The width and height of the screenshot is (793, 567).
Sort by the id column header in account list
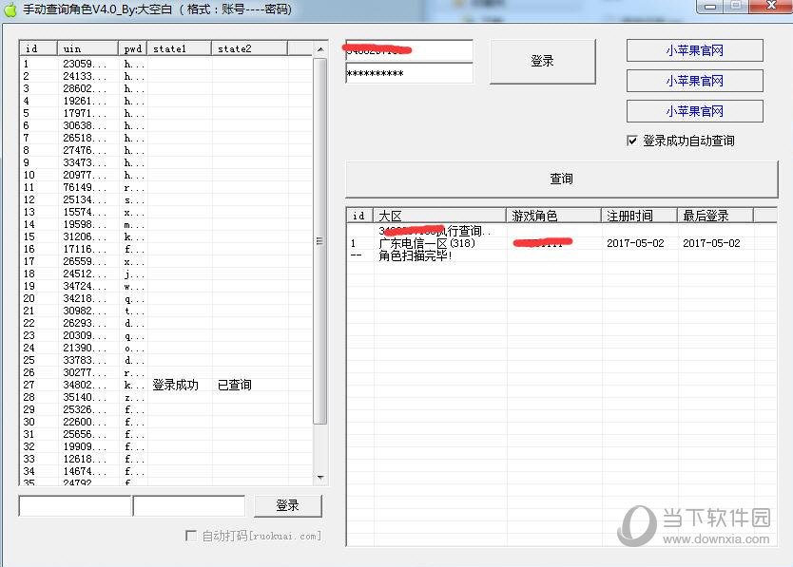pos(38,48)
